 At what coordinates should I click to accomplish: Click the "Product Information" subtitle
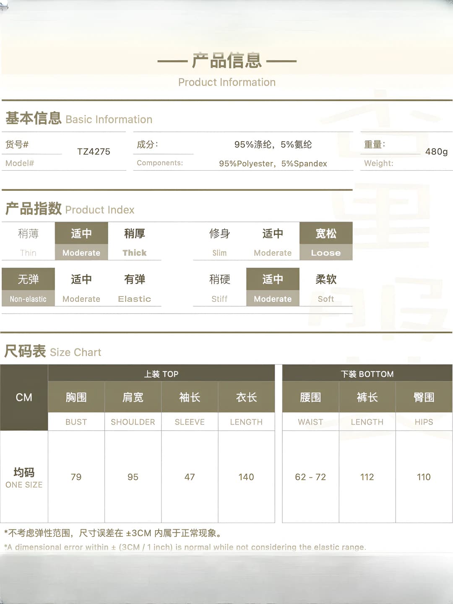[x=227, y=82]
